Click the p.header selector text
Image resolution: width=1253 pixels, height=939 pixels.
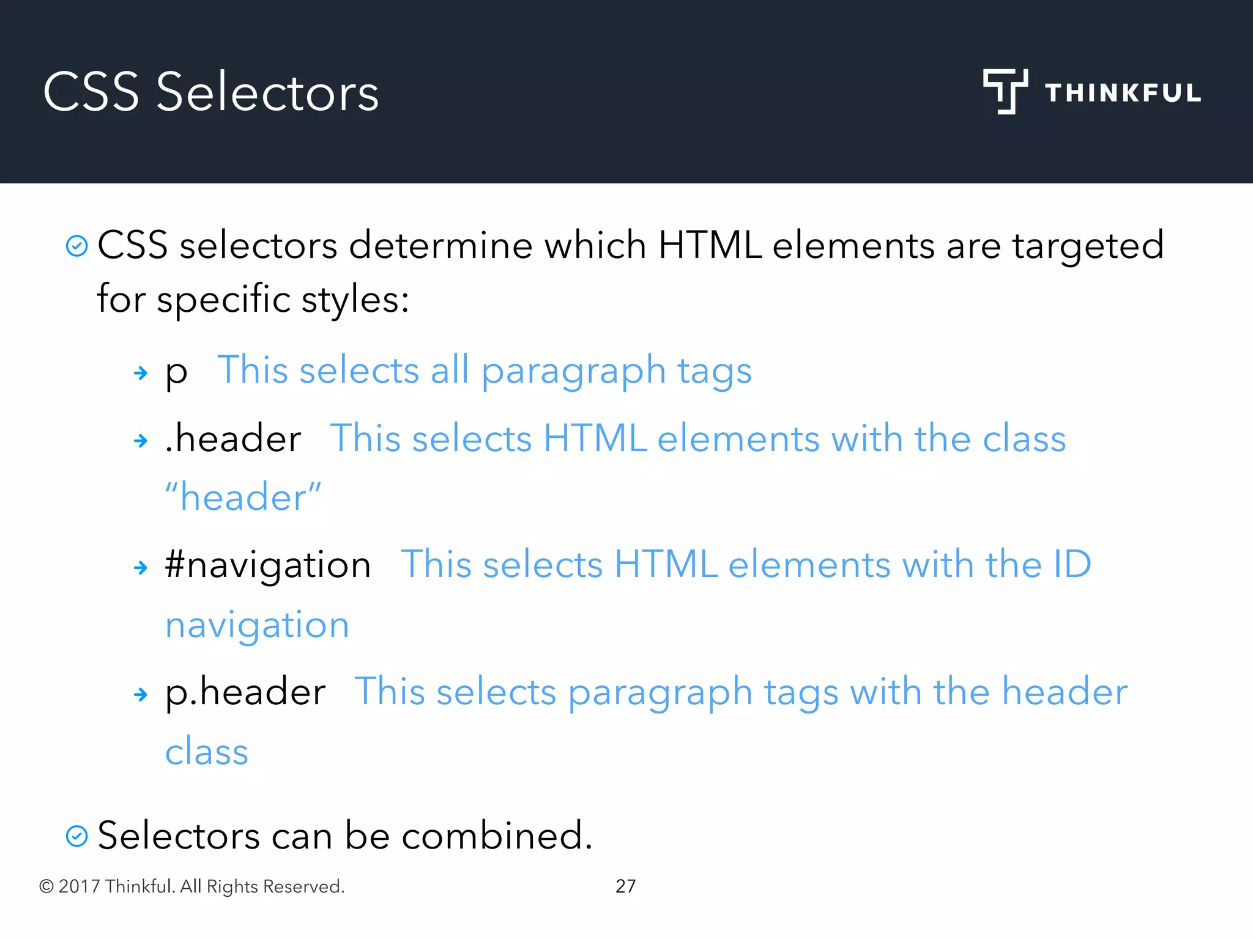point(245,692)
